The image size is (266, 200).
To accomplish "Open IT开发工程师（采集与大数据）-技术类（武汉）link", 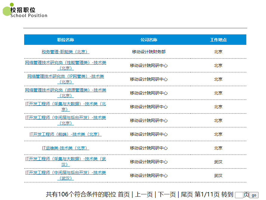I will [66, 162].
